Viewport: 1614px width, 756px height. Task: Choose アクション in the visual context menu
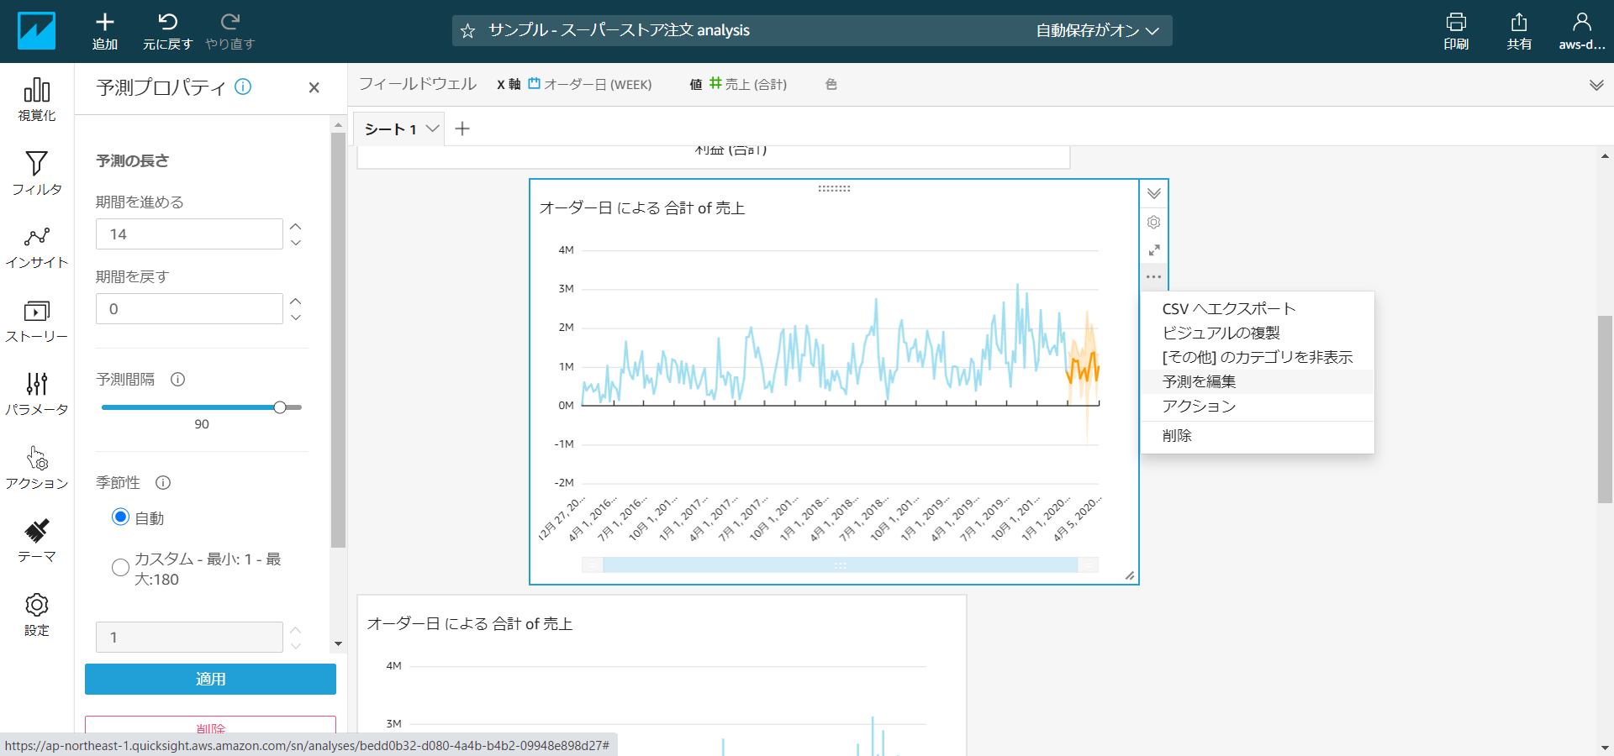(x=1258, y=406)
